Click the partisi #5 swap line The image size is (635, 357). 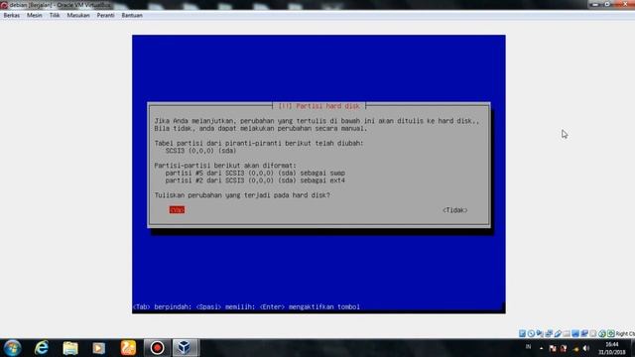click(255, 173)
